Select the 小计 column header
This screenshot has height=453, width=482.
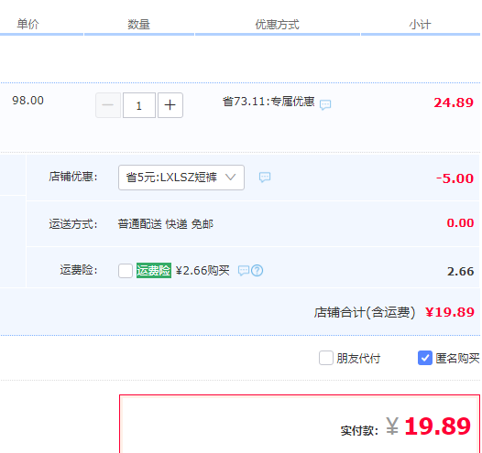point(420,25)
